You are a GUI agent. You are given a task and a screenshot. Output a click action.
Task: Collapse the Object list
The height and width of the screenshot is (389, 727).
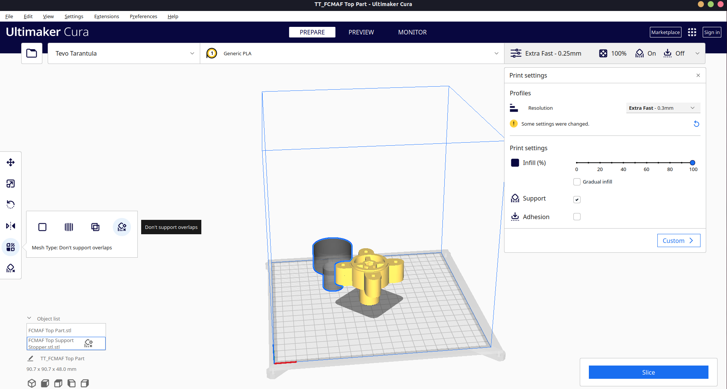click(x=29, y=318)
